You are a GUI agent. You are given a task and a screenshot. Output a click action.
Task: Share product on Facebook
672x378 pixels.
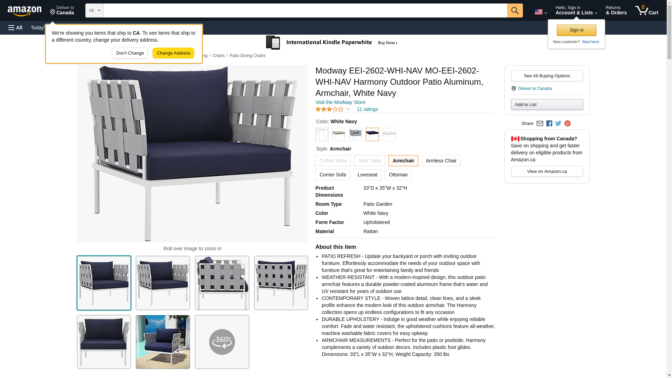pos(549,124)
